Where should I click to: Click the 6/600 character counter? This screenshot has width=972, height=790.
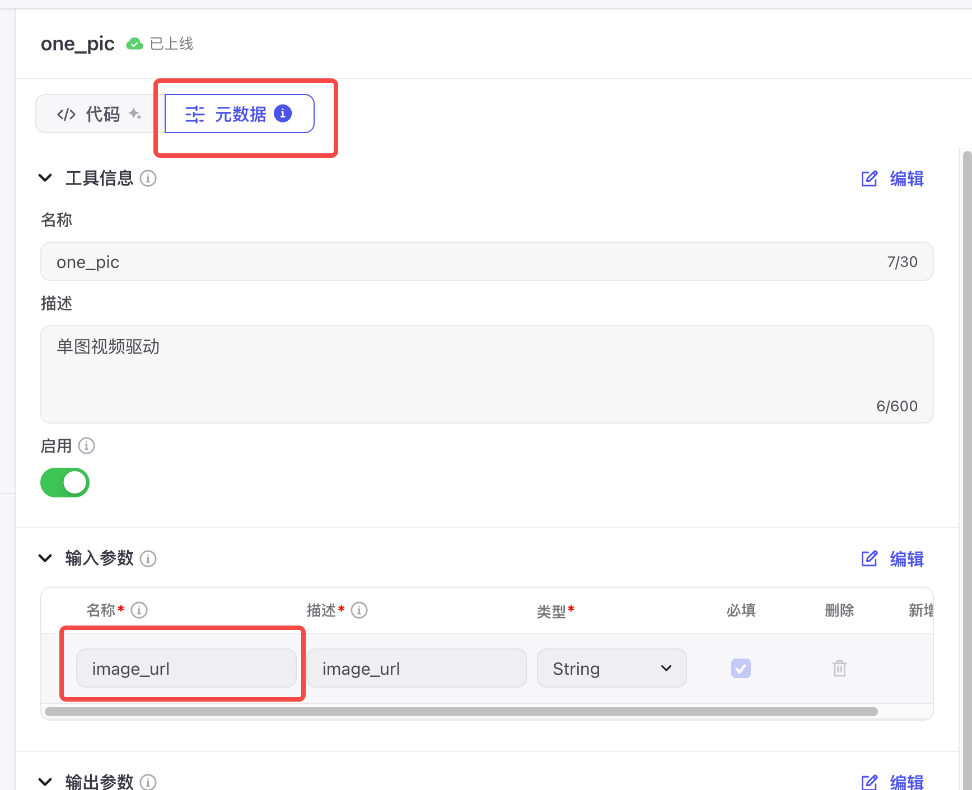(x=897, y=406)
